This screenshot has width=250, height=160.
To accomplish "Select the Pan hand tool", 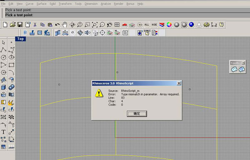I will point(65,25).
